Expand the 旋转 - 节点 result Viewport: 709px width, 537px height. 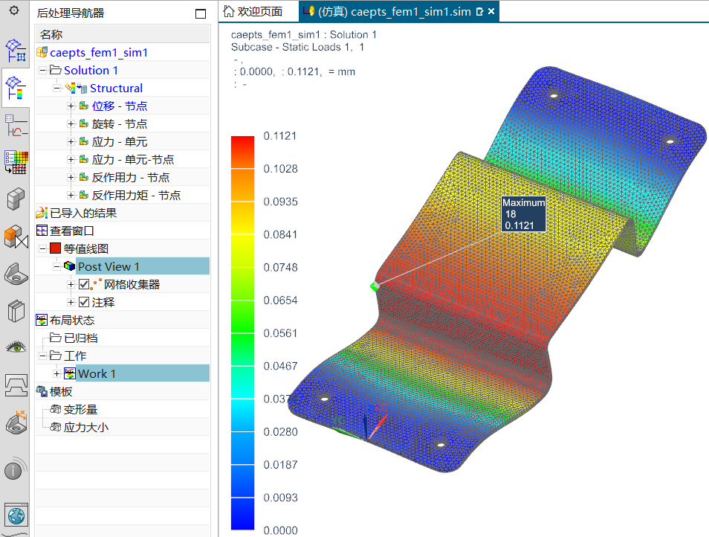[71, 123]
